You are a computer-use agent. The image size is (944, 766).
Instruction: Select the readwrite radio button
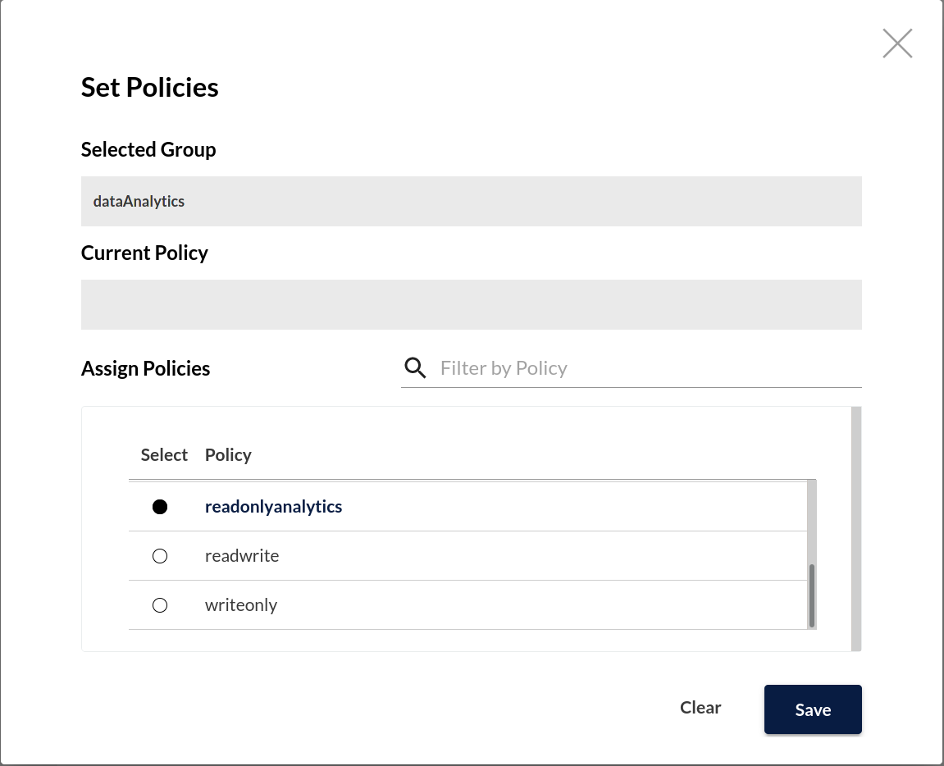pyautogui.click(x=160, y=555)
